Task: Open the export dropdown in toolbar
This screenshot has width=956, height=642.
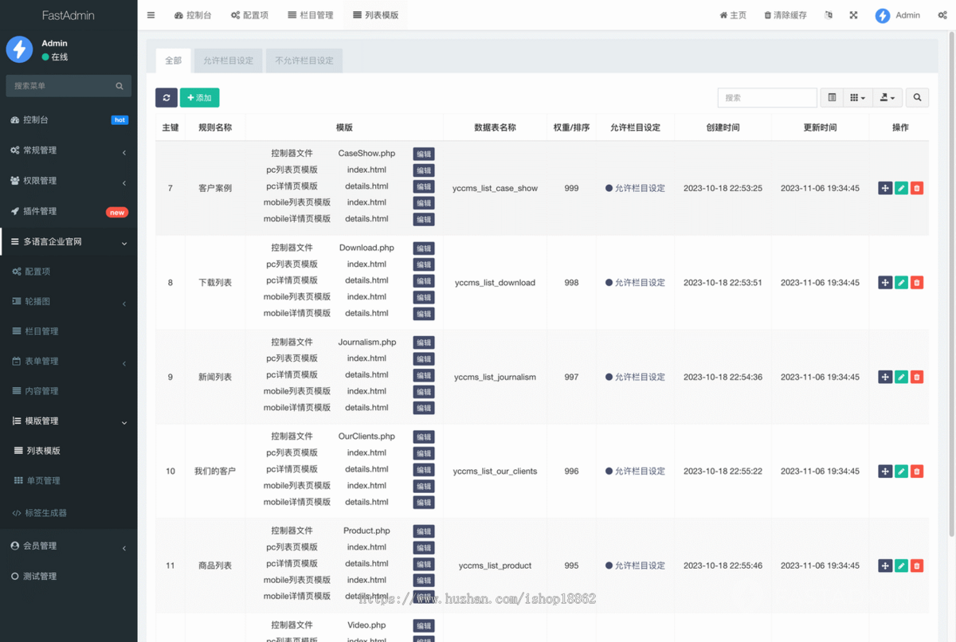Action: 887,97
